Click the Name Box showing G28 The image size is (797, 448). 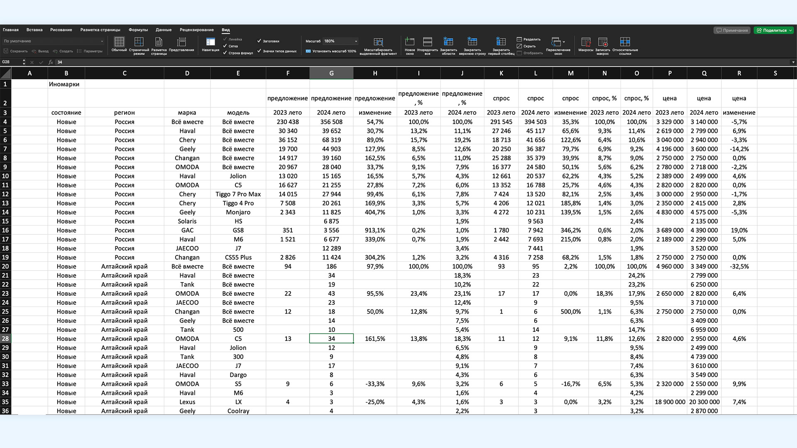tap(11, 62)
